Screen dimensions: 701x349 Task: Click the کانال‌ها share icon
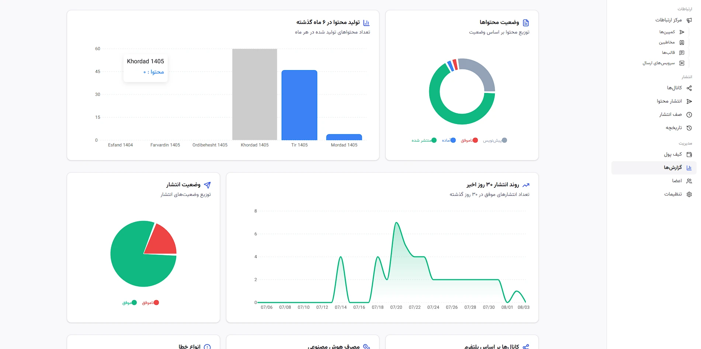point(689,88)
